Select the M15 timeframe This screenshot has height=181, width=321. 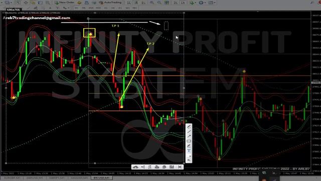click(x=91, y=8)
